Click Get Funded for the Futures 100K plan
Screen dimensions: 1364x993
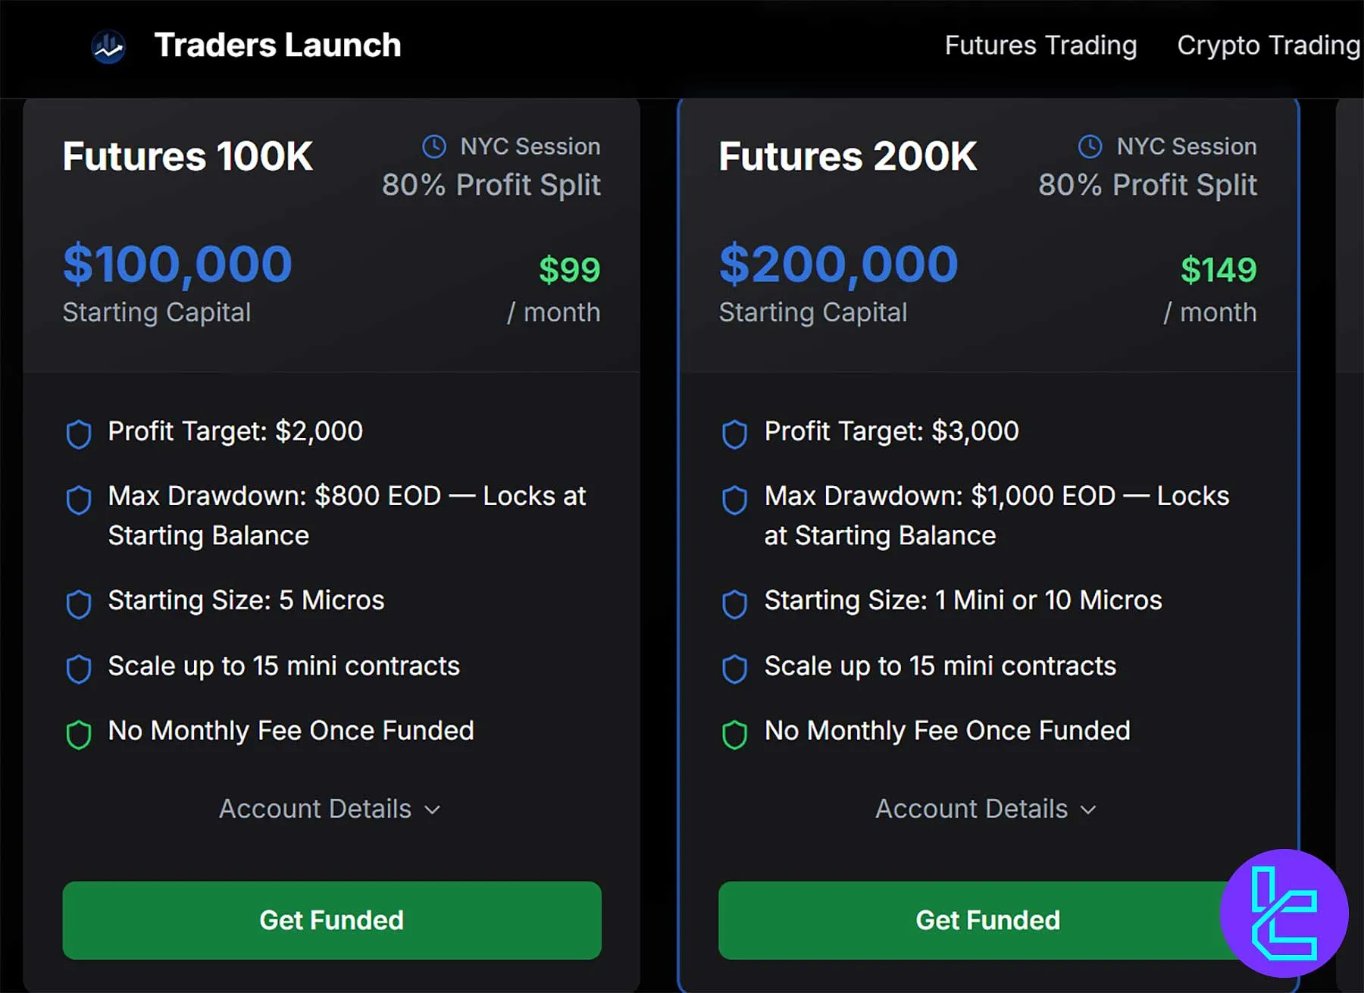pos(331,920)
